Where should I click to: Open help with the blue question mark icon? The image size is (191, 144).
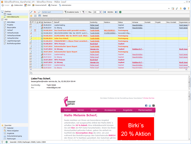coord(185,8)
